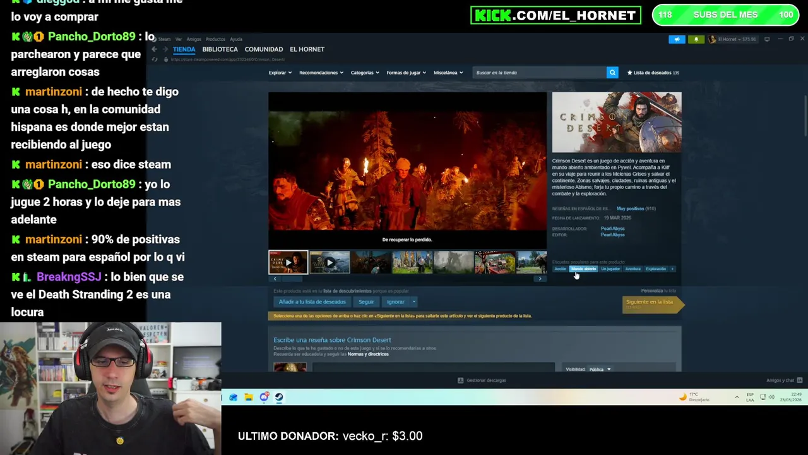This screenshot has height=455, width=808.
Task: Open the arrow dropdown next to Ignorar
Action: 414,302
